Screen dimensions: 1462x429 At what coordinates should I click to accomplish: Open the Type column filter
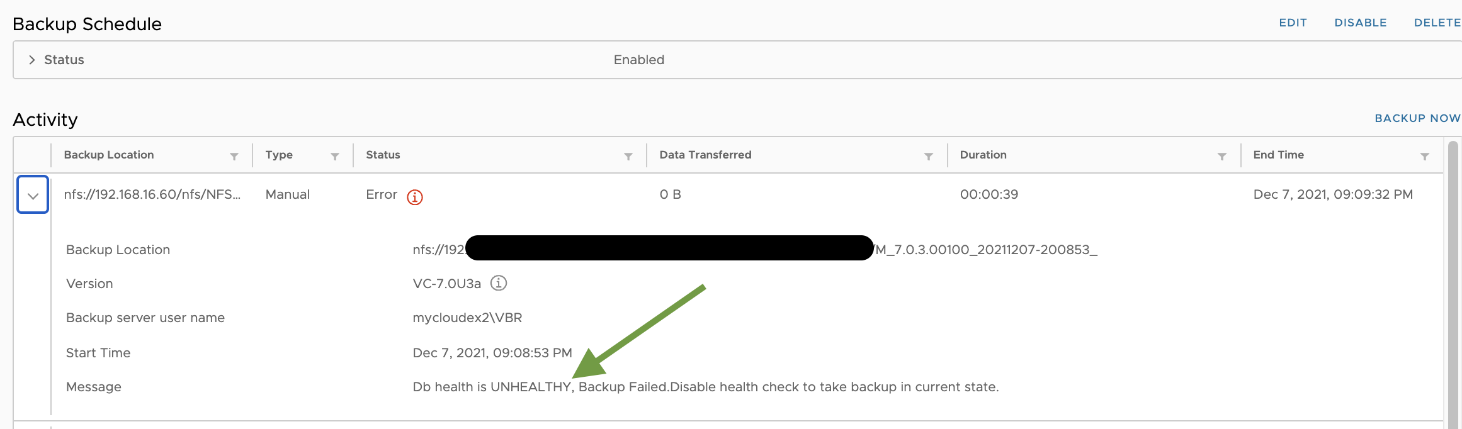click(x=335, y=156)
